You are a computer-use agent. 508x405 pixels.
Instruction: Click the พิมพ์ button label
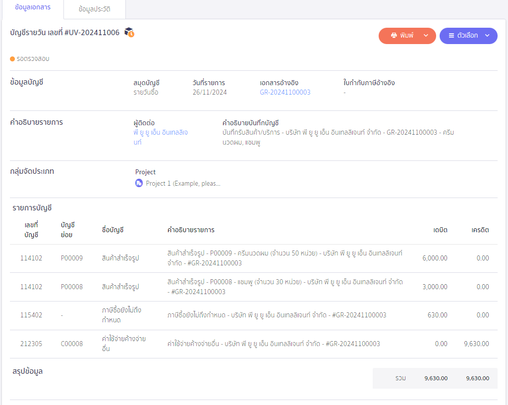point(407,36)
